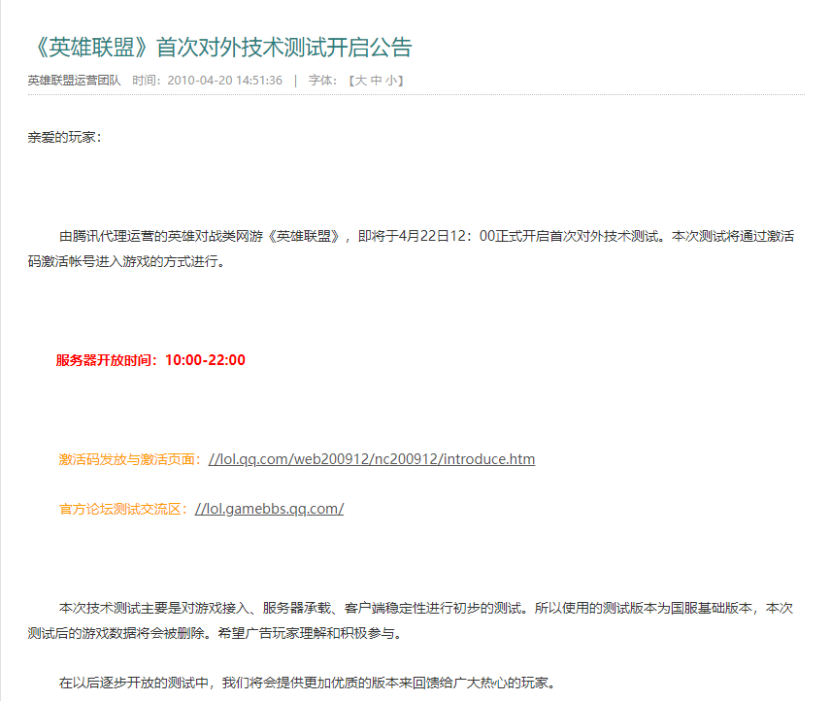Click the greeting 亲爱的玩家:

tap(64, 137)
